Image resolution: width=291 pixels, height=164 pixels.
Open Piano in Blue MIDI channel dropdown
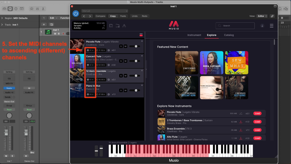[90, 95]
